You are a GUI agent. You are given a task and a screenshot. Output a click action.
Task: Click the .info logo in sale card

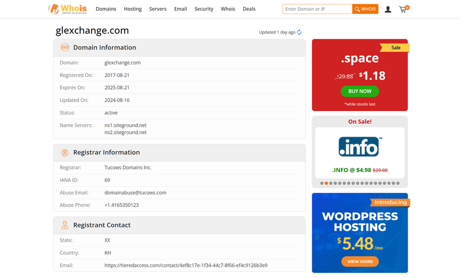360,147
